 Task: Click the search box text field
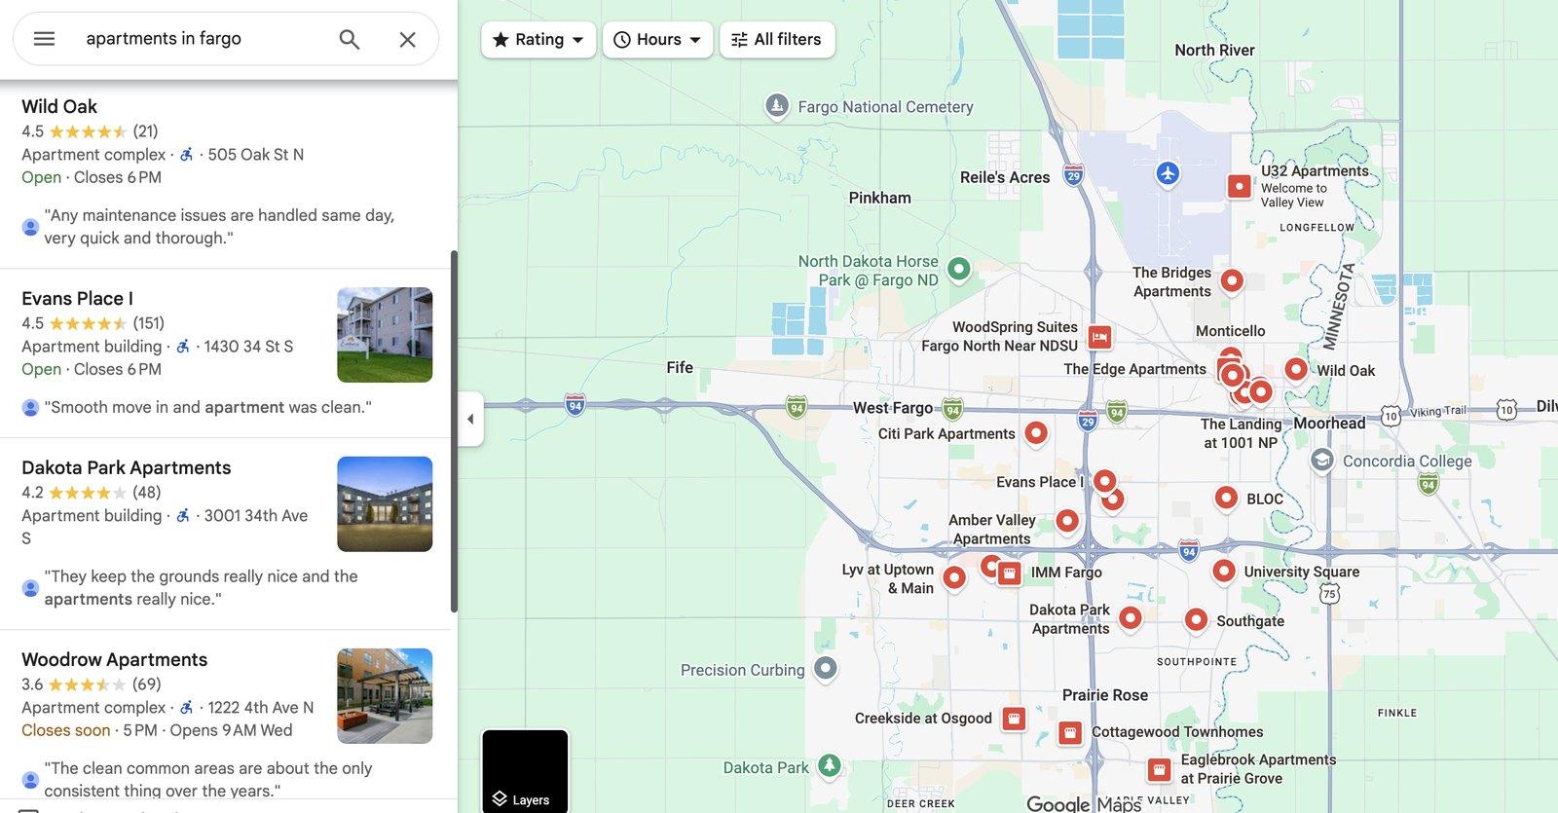point(200,39)
